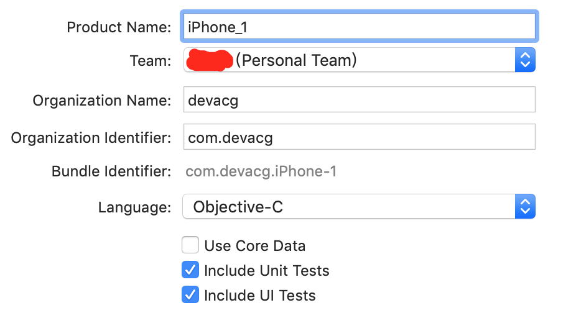Click the Product Name text field
This screenshot has width=576, height=318.
click(x=359, y=26)
